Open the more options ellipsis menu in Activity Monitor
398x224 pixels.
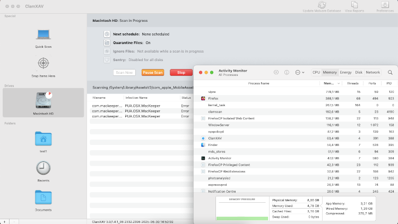(300, 72)
